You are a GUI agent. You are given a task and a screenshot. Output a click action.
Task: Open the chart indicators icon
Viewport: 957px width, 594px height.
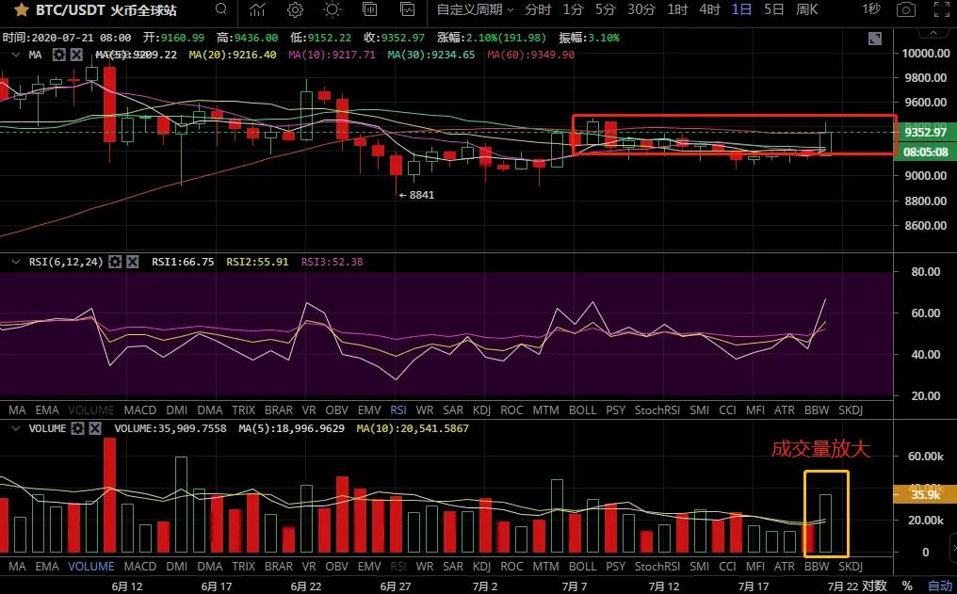click(x=257, y=9)
